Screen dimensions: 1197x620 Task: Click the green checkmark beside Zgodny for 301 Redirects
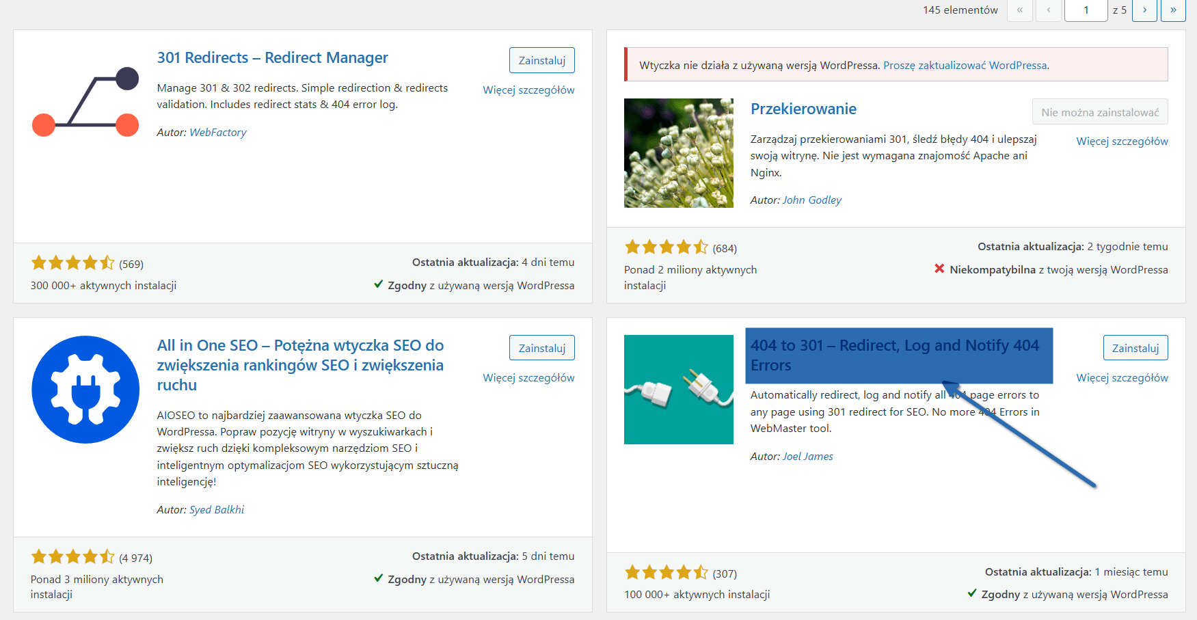click(x=379, y=285)
